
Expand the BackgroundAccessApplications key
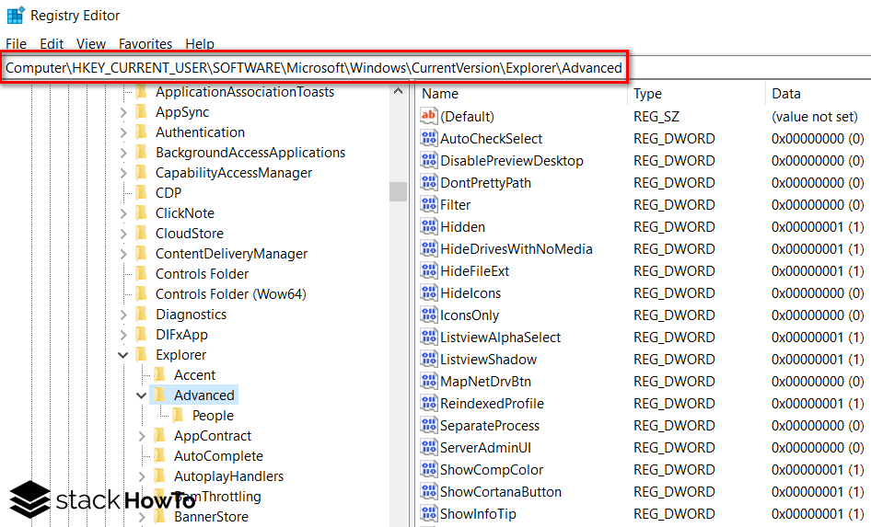123,153
